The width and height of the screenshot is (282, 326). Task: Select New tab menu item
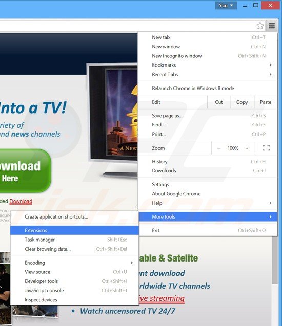pos(208,37)
